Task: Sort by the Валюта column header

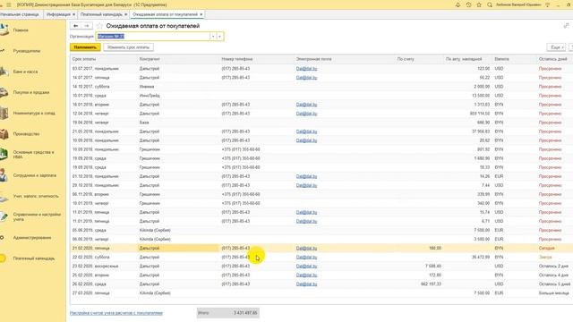Action: pyautogui.click(x=515, y=59)
